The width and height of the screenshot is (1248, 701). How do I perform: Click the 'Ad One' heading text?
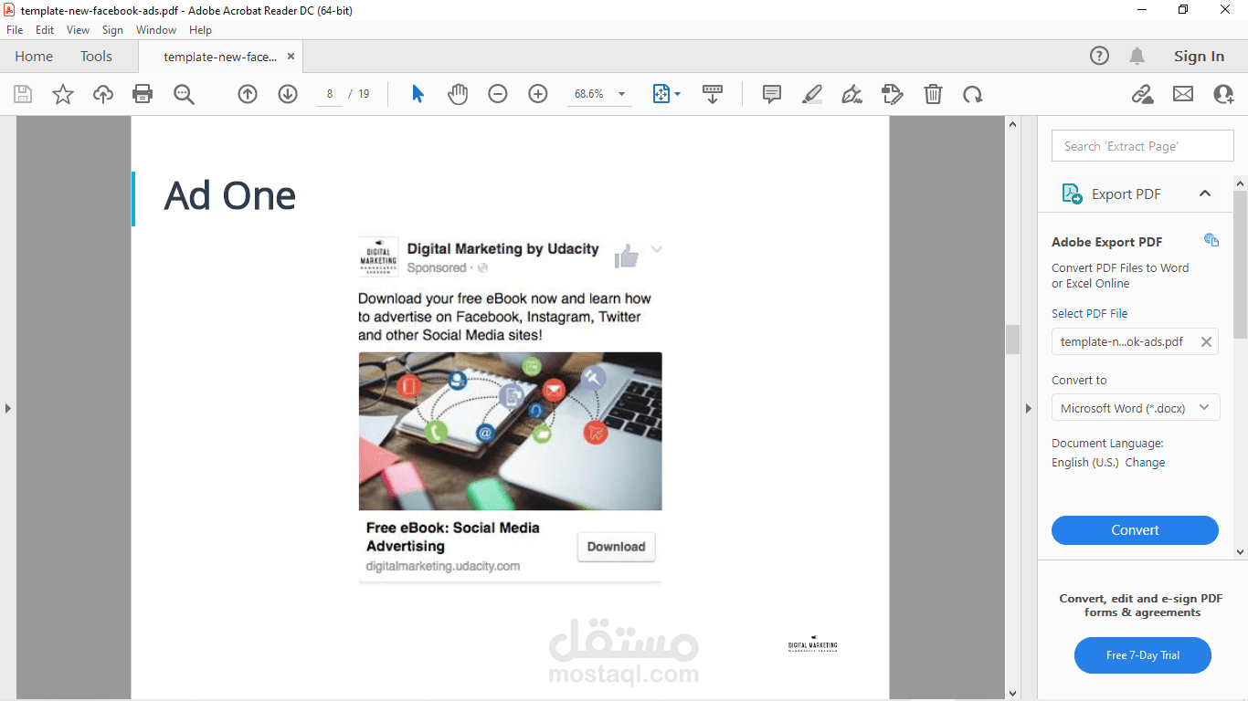(229, 195)
